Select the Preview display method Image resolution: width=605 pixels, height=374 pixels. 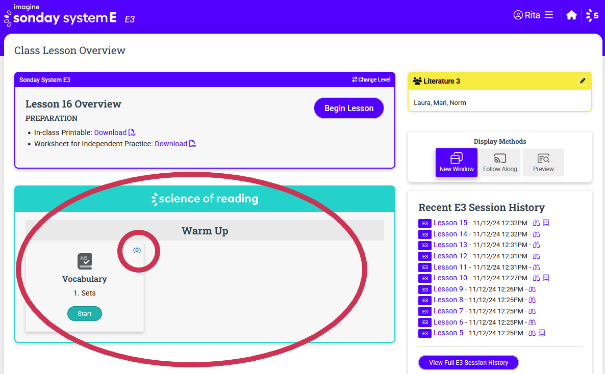(x=543, y=163)
